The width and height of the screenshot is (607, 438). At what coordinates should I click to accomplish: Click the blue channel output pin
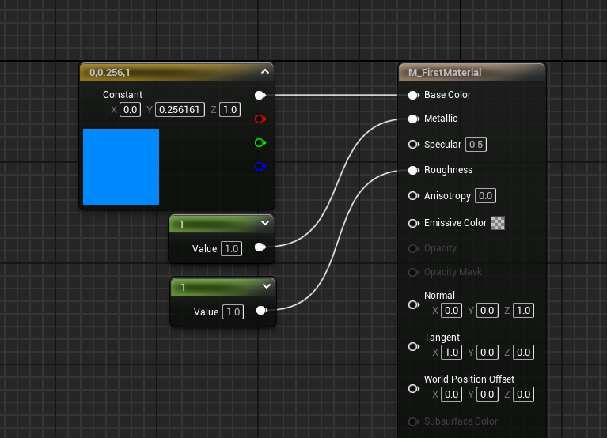(260, 167)
